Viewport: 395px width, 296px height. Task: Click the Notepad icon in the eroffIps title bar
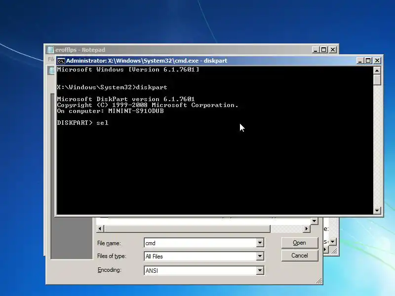tap(50, 50)
